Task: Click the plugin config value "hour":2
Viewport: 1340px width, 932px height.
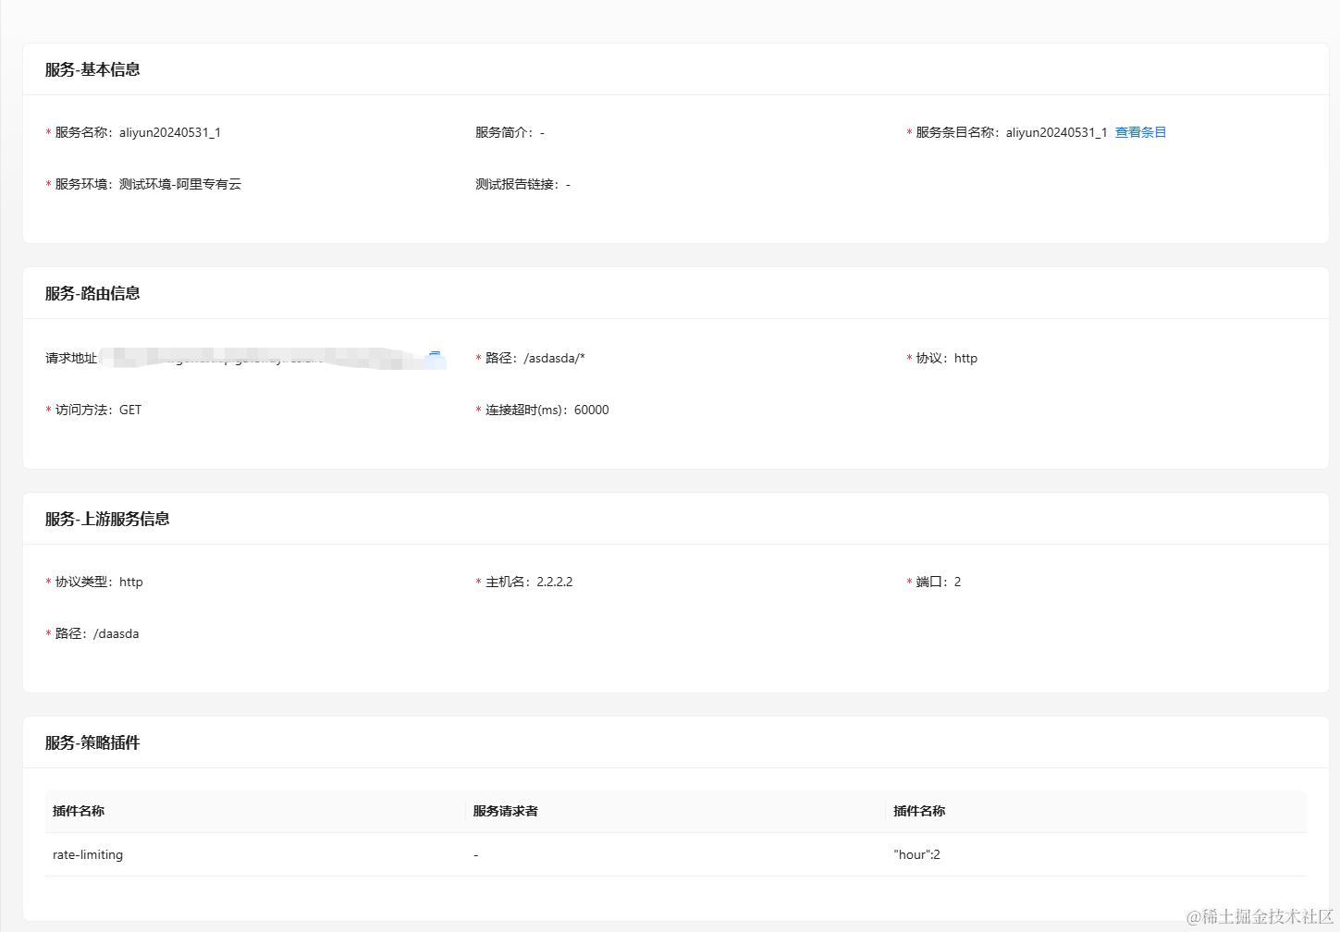Action: click(x=916, y=854)
